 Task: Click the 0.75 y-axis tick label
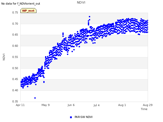(x=15, y=12)
